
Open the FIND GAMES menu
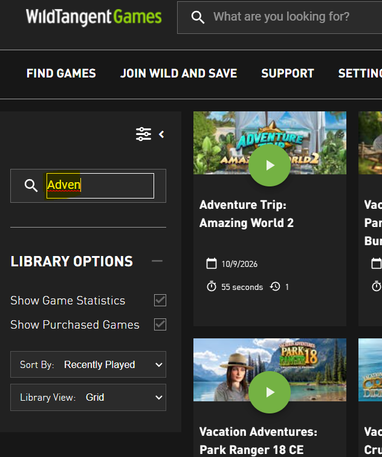click(61, 73)
